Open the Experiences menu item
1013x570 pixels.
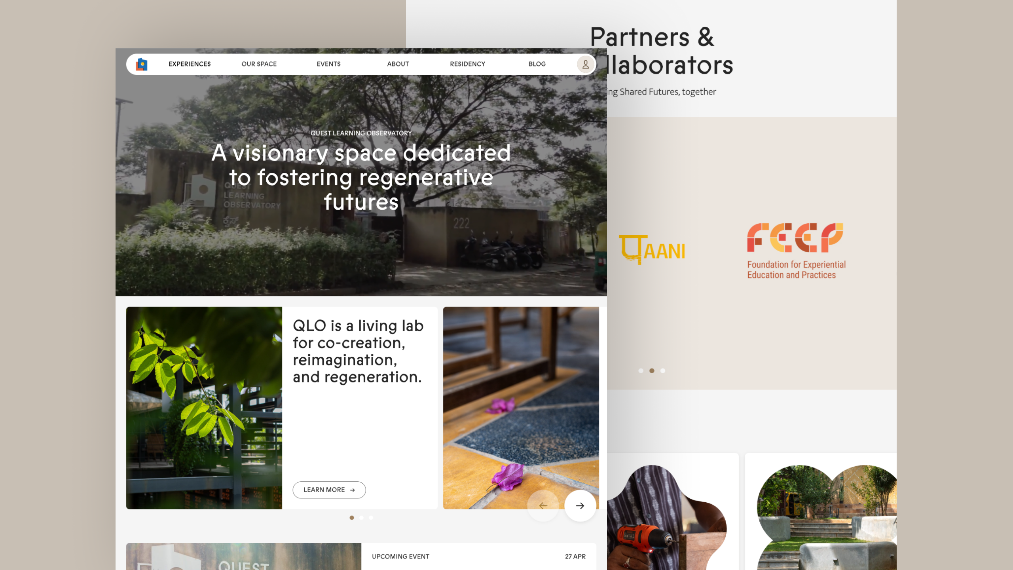pyautogui.click(x=190, y=64)
